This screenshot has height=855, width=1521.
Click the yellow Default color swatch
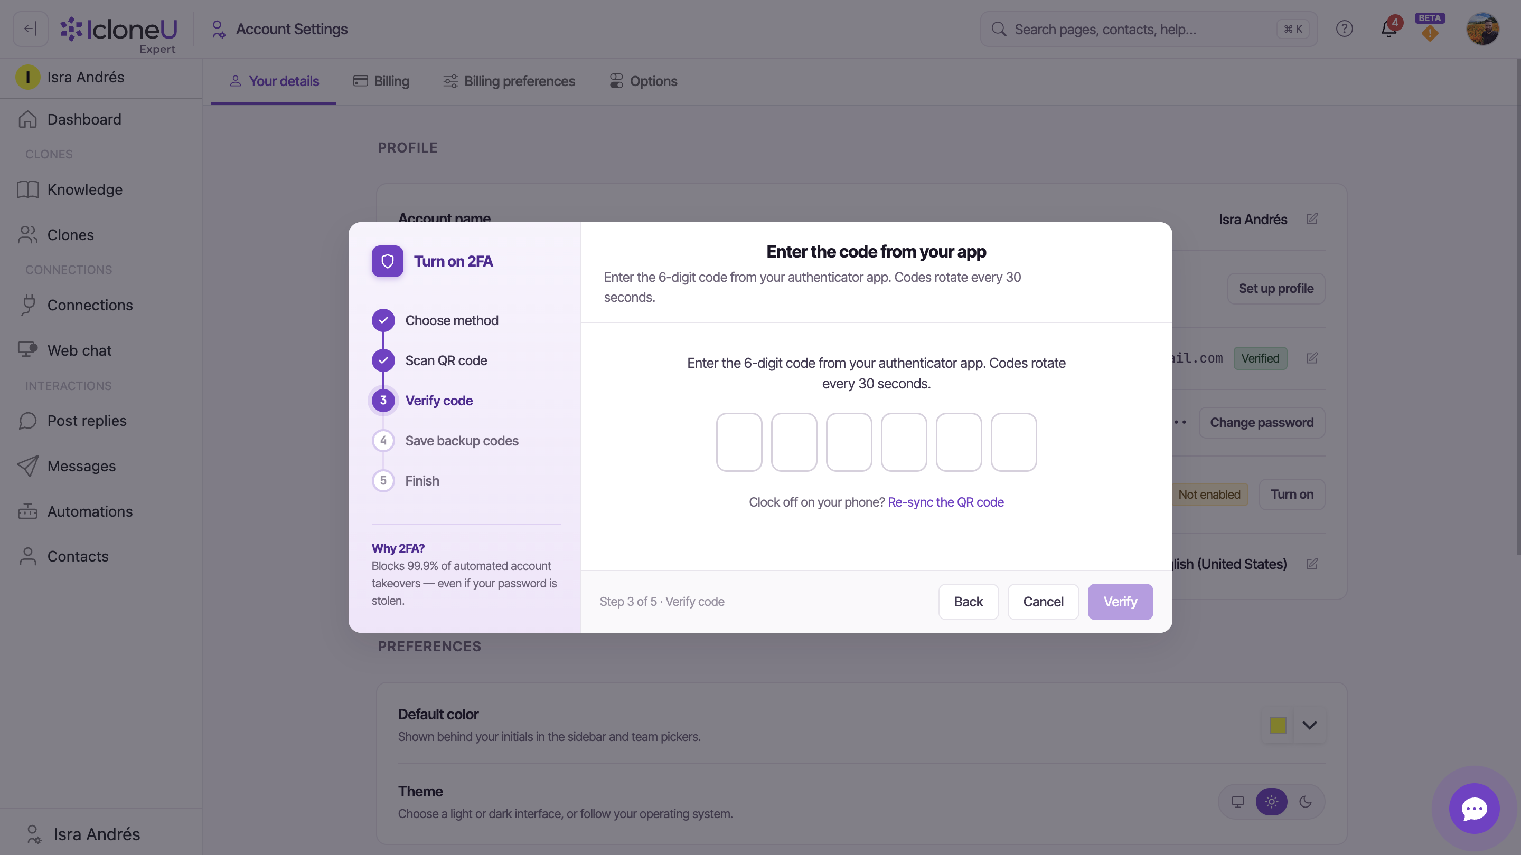pos(1277,725)
